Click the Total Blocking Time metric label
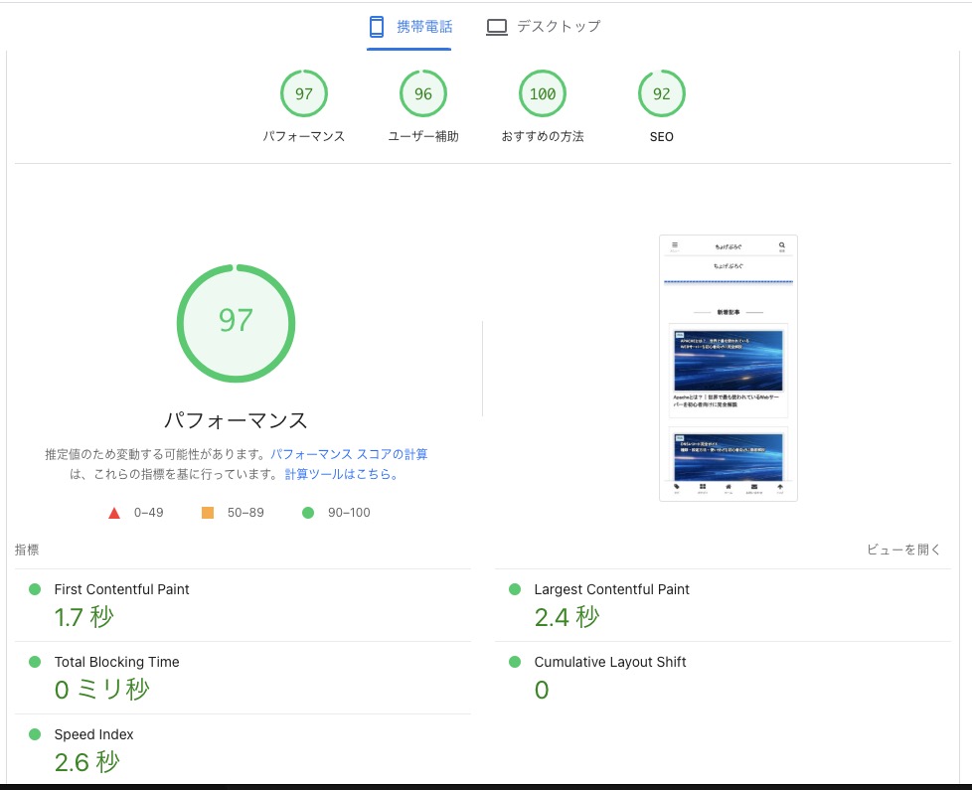Screen dimensions: 972x790 tap(116, 662)
